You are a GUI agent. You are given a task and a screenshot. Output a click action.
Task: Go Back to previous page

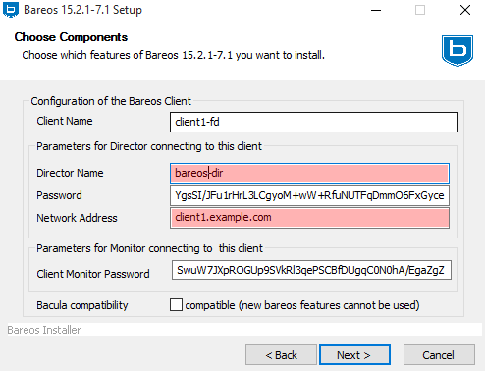pos(281,354)
